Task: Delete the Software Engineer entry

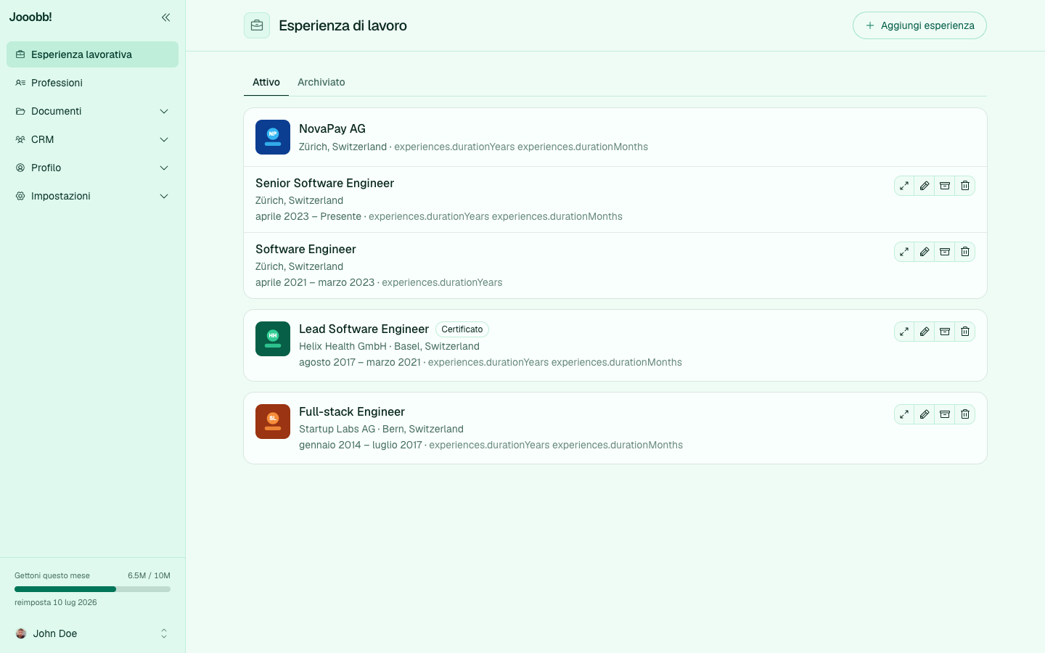Action: click(x=965, y=252)
